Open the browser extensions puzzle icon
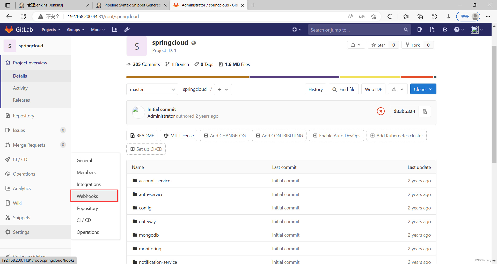 pyautogui.click(x=390, y=16)
